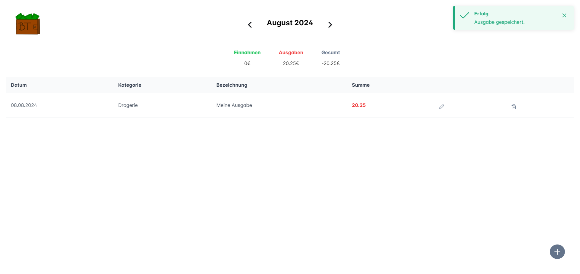Click the Ausgabe gespeichert message
This screenshot has width=580, height=274.
click(x=499, y=22)
